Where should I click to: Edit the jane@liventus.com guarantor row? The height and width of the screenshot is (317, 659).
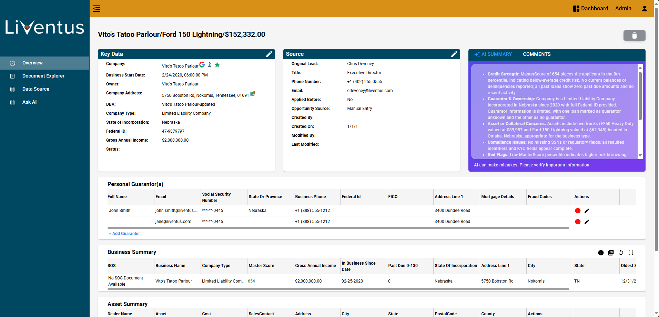587,222
